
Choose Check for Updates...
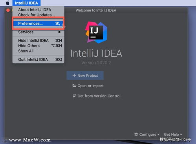coord(38,15)
